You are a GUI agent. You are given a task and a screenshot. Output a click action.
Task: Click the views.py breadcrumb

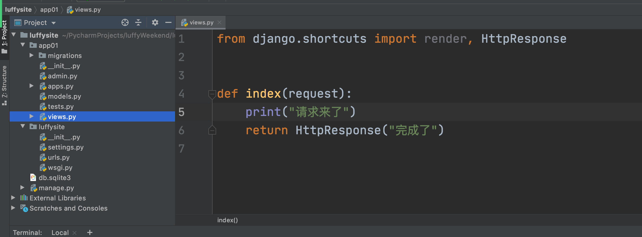pyautogui.click(x=84, y=10)
